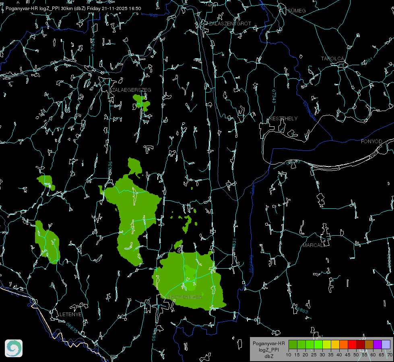Click the SÜMEG city label
The height and width of the screenshot is (362, 394).
[x=297, y=10]
